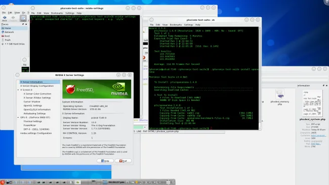Click the yellow shield tray icon

(137, 182)
